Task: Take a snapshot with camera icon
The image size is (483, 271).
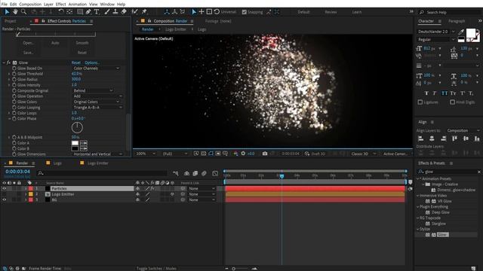Action: [265, 154]
